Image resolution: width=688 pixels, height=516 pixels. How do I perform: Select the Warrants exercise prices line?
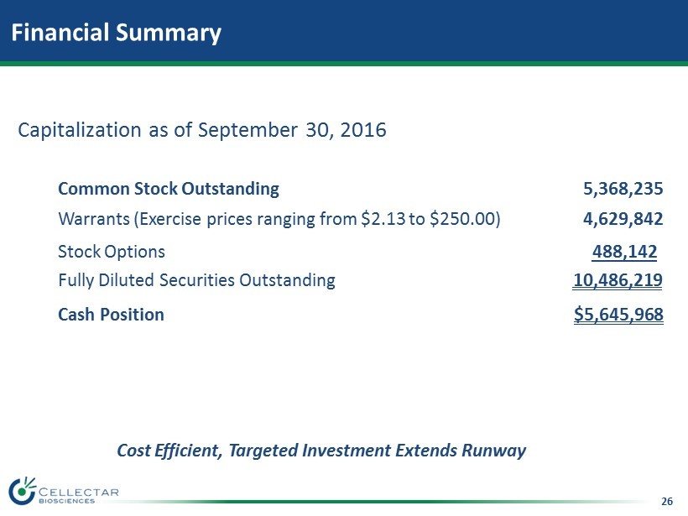279,220
